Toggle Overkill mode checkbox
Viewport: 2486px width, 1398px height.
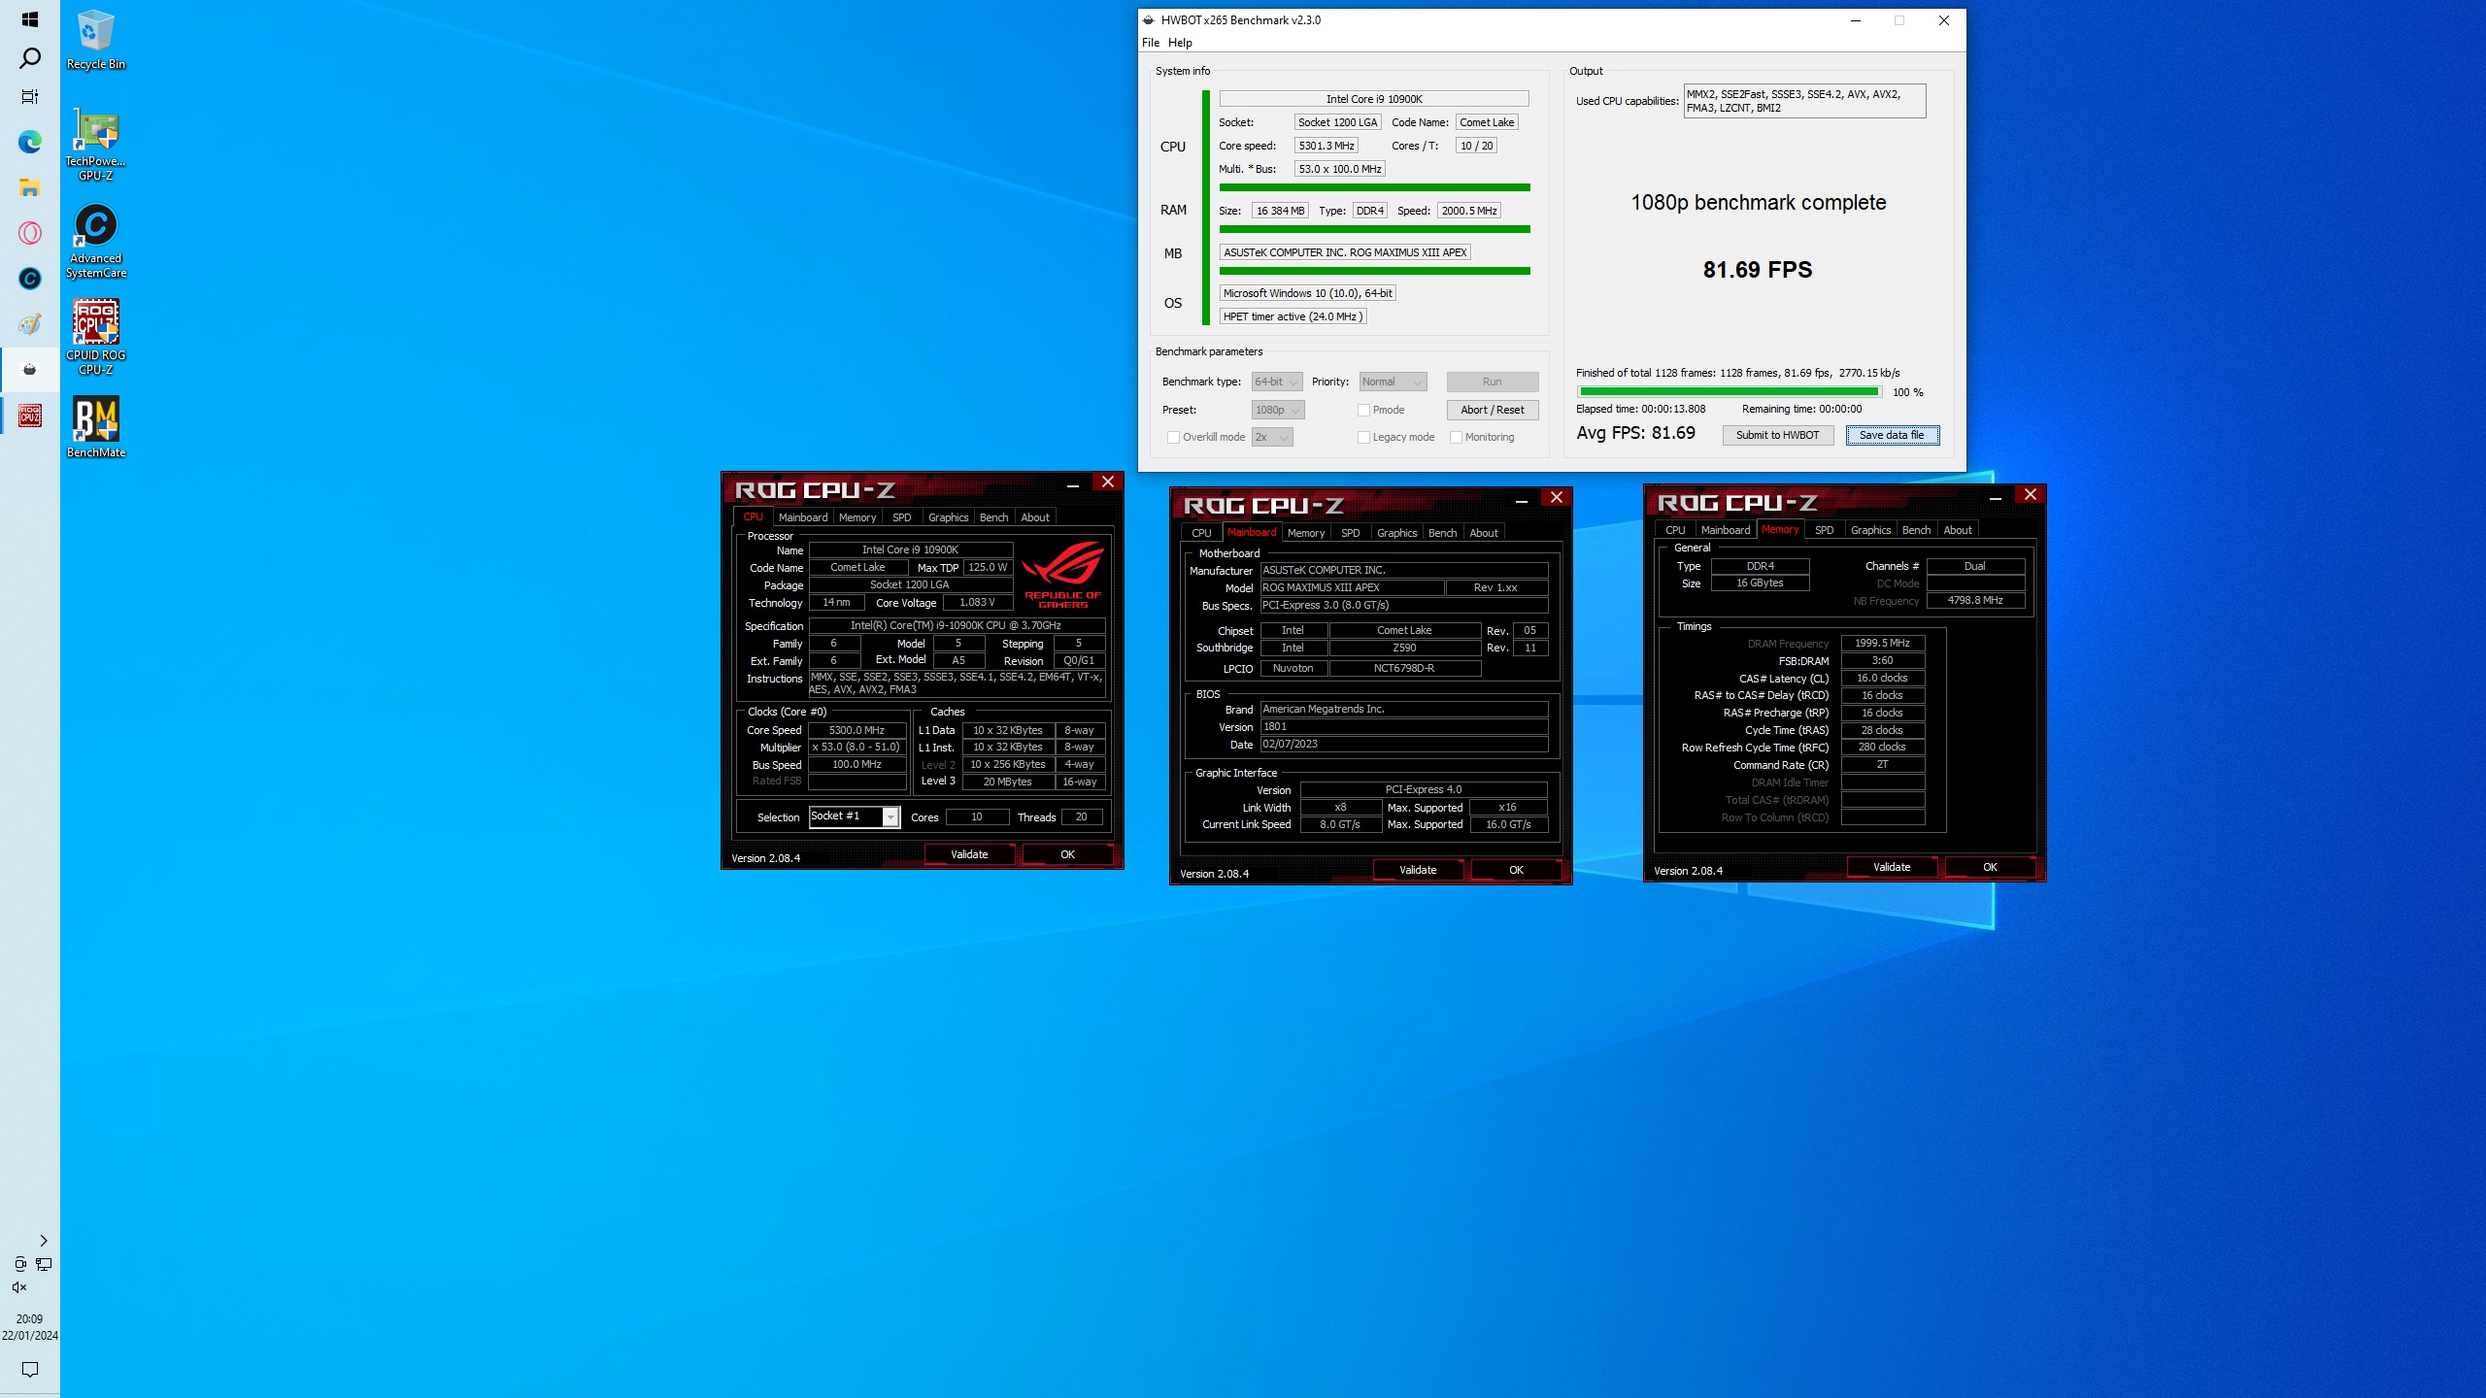click(x=1173, y=437)
